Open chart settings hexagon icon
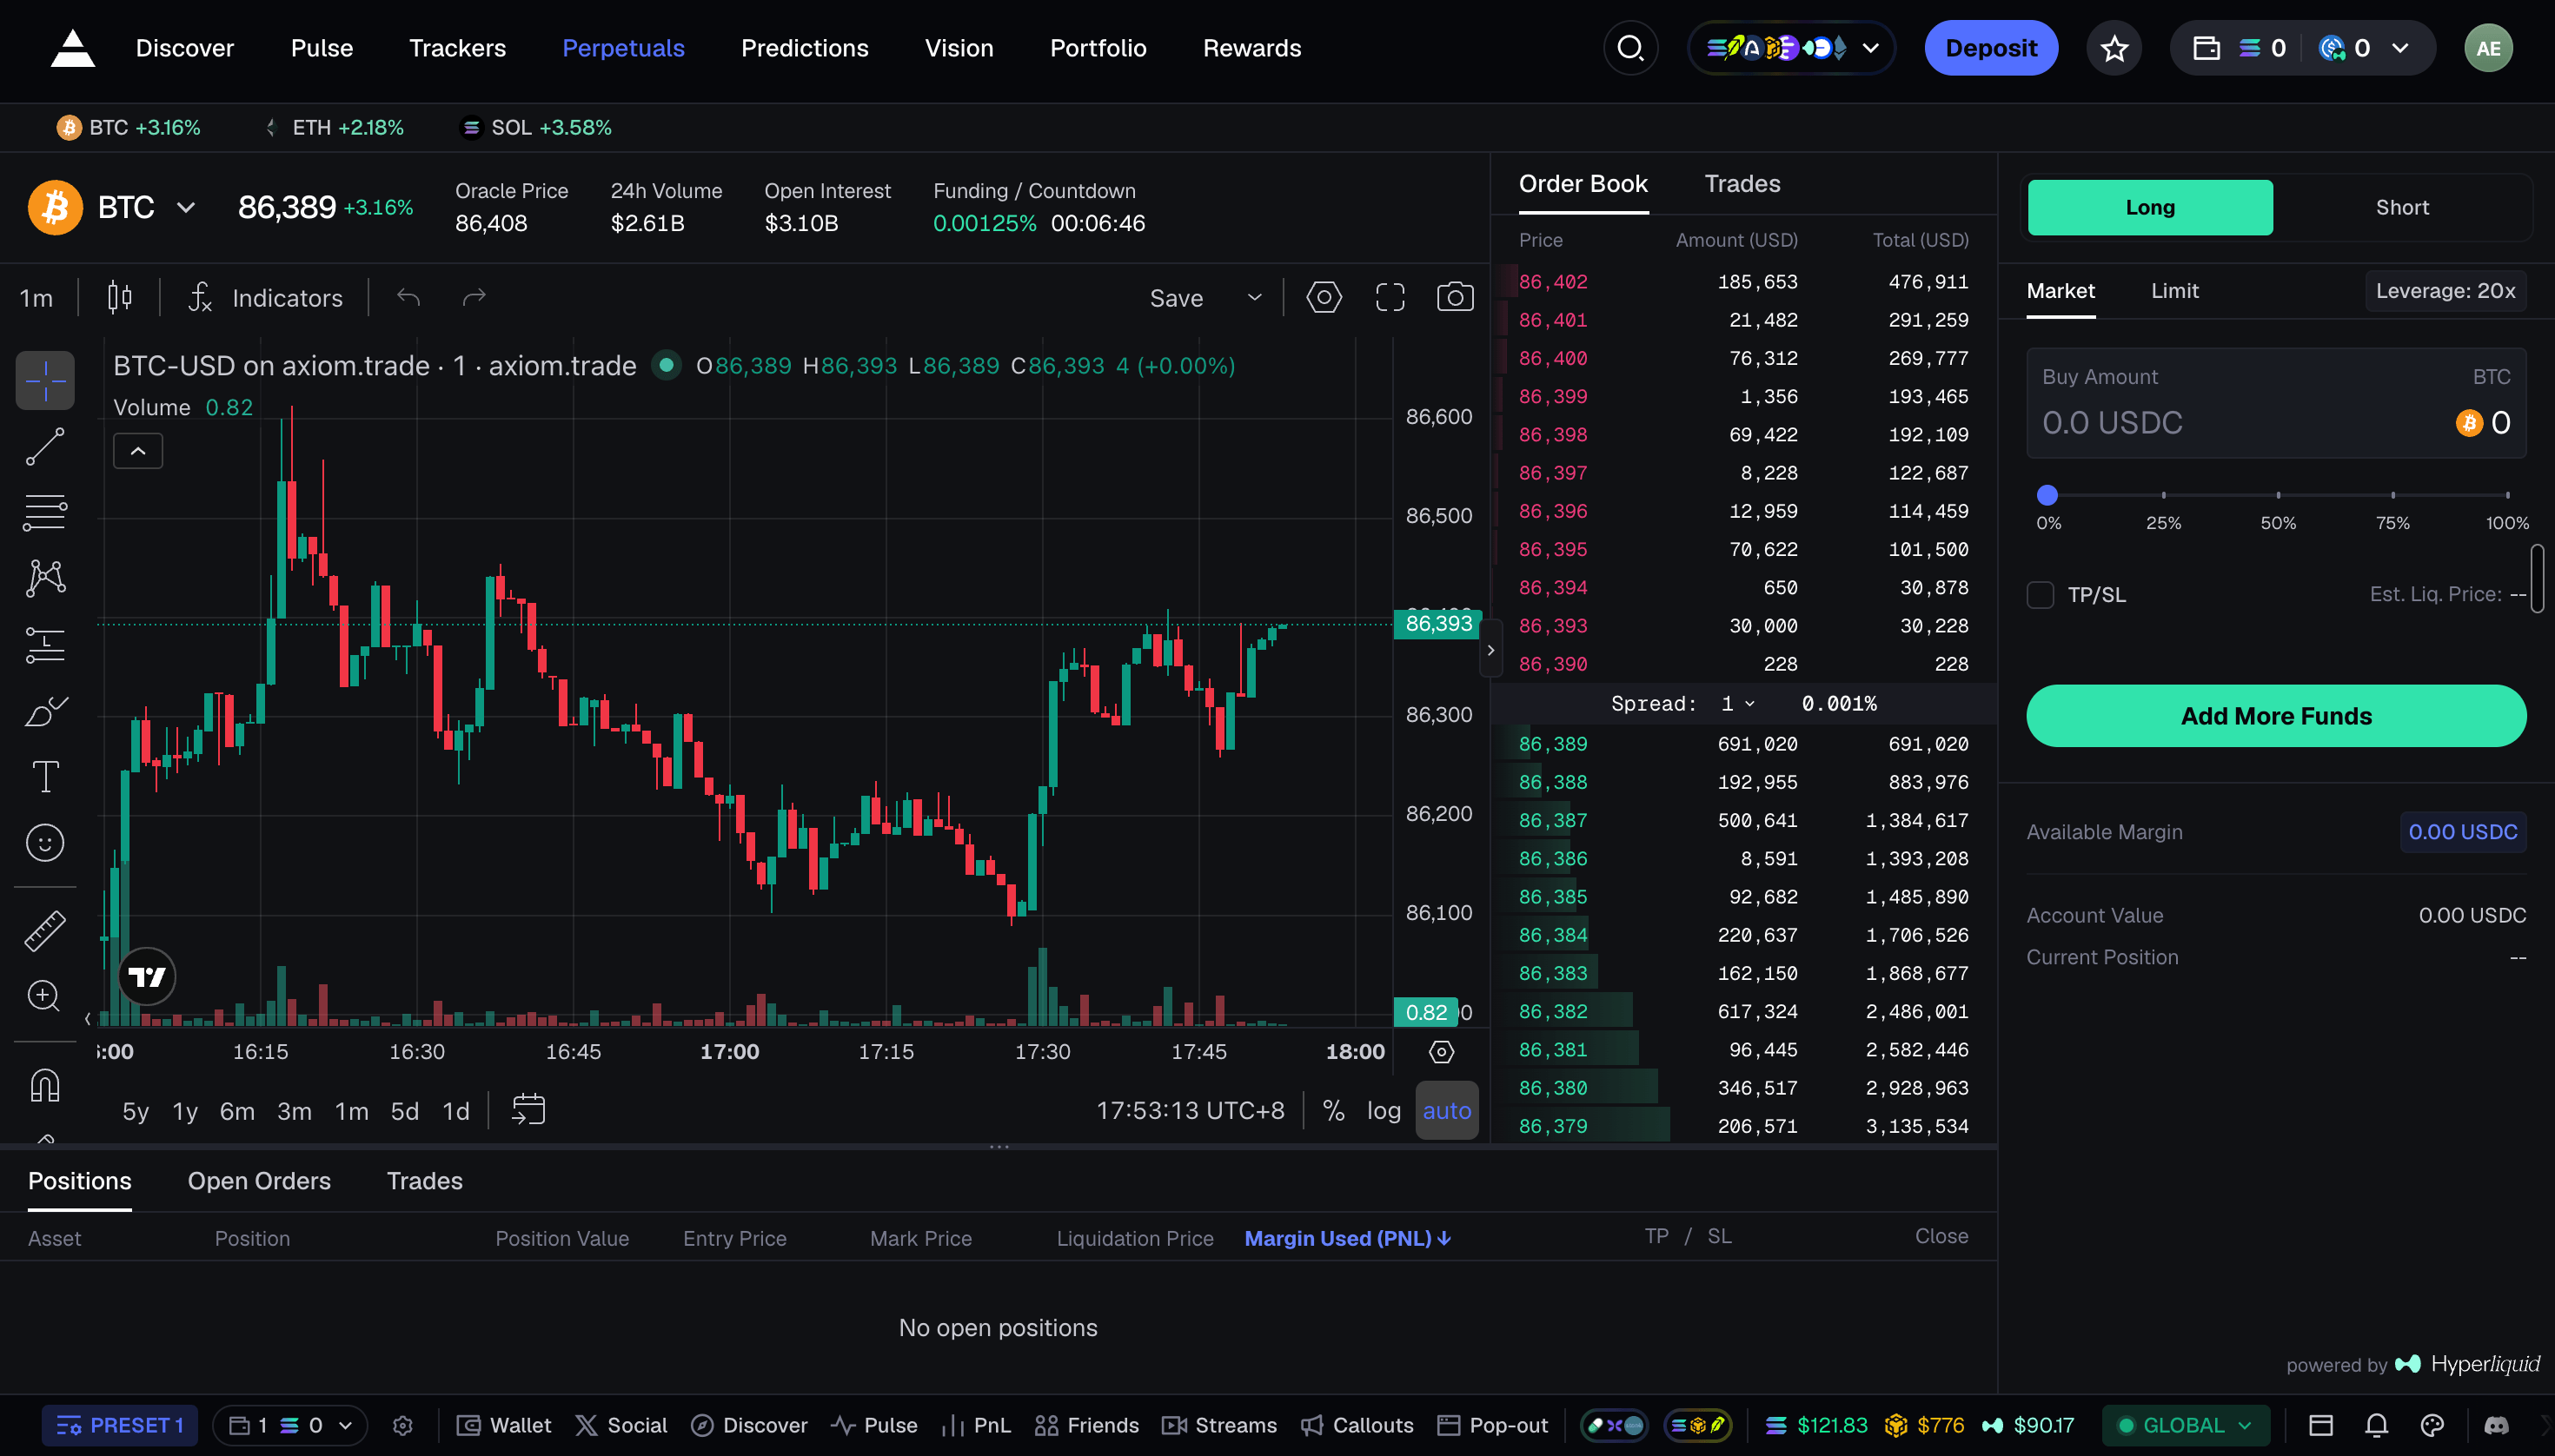Image resolution: width=2555 pixels, height=1456 pixels. [1324, 297]
